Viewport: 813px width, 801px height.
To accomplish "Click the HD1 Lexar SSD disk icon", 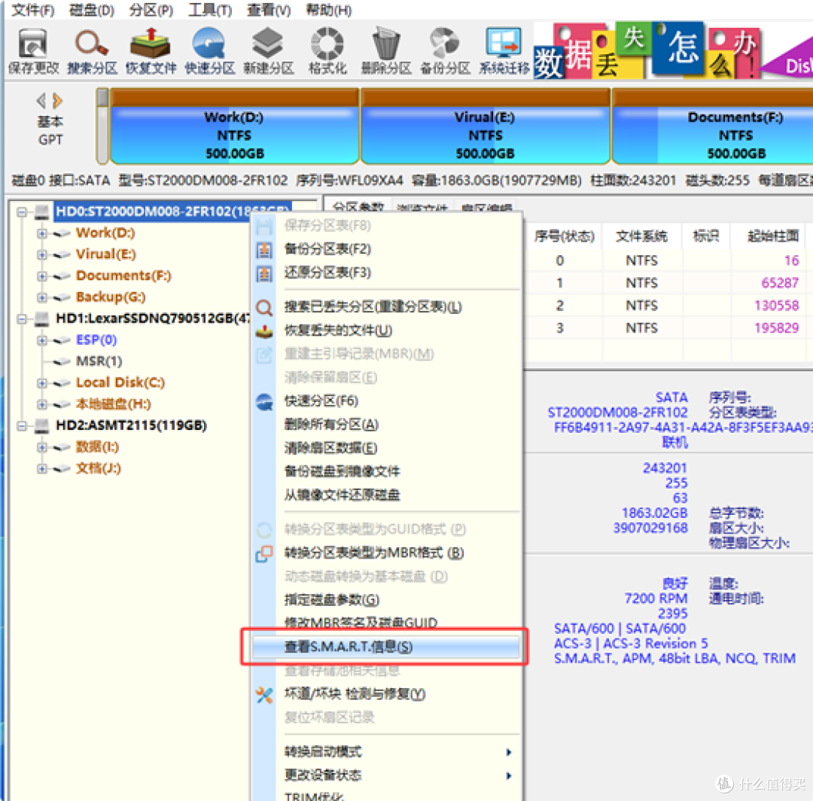I will 42,318.
